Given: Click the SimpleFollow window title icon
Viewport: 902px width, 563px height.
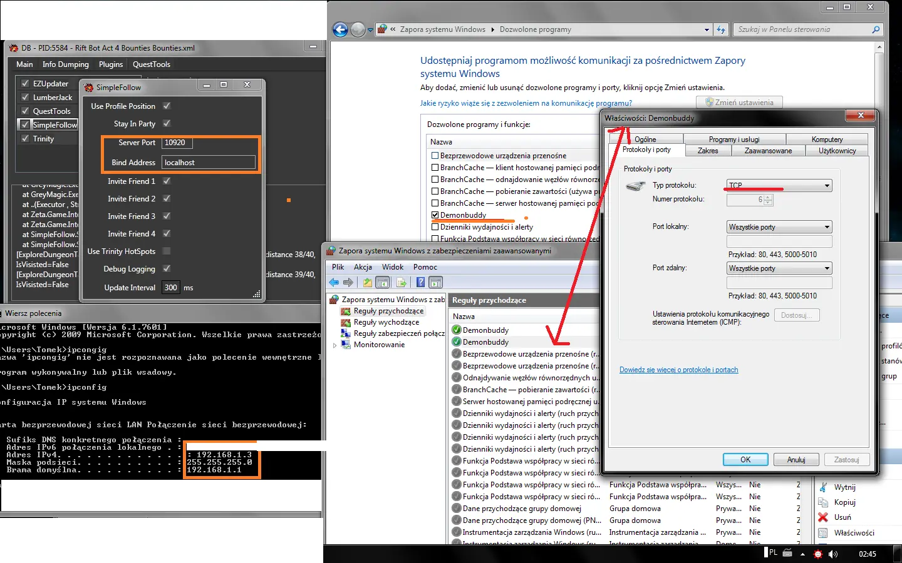Looking at the screenshot, I should point(89,88).
